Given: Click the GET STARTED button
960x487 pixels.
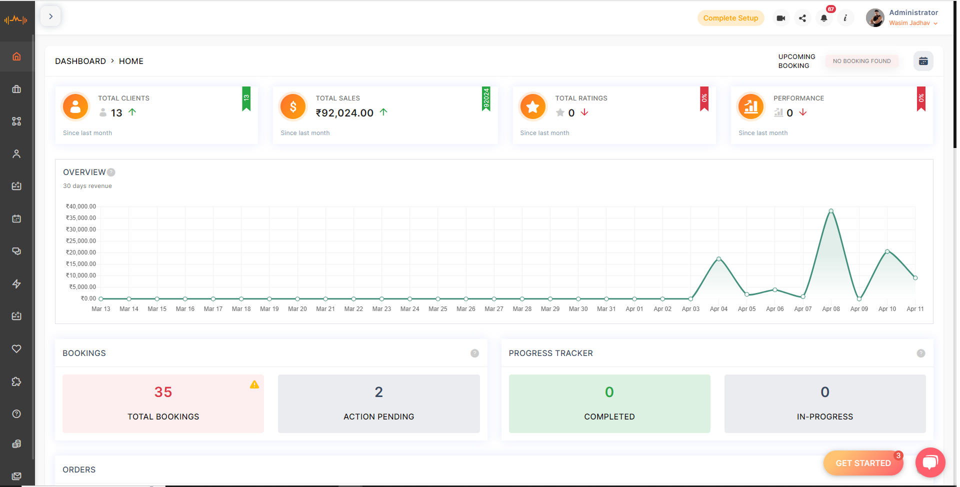Looking at the screenshot, I should pos(863,462).
